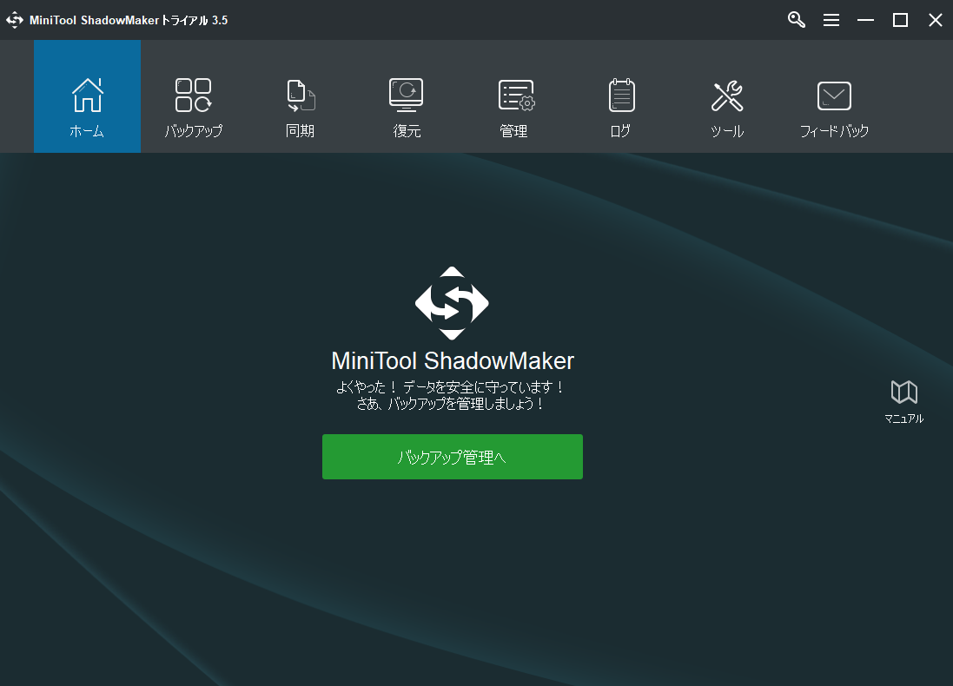The image size is (953, 686).
Task: Open the hamburger menu
Action: pos(831,19)
